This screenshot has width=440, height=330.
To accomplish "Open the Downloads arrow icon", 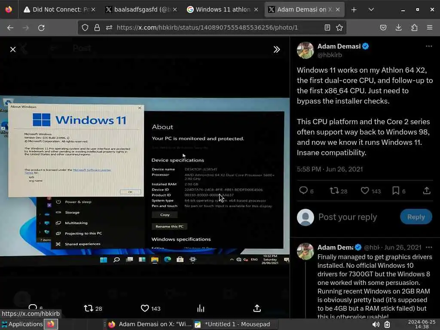I will (x=398, y=27).
